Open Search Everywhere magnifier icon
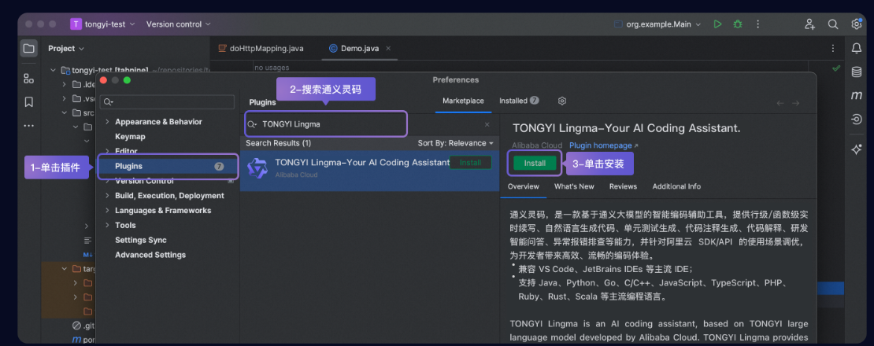The width and height of the screenshot is (874, 346). tap(833, 24)
